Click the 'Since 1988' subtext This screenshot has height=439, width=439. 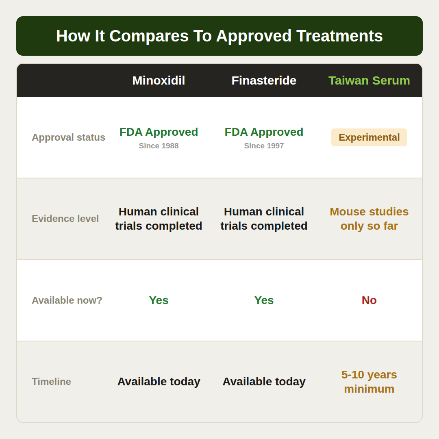point(159,146)
